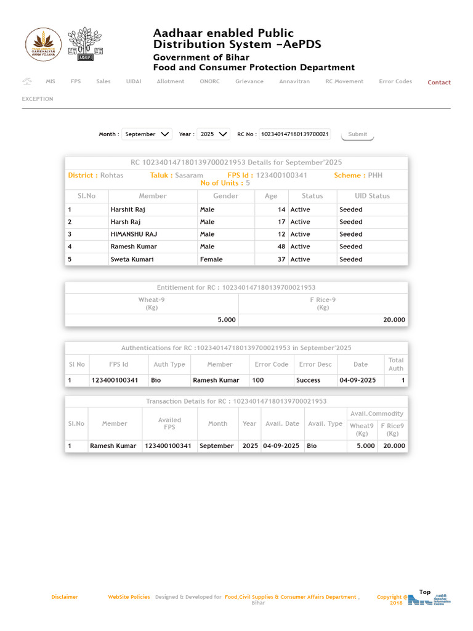Click the Copyright 2018 text
This screenshot has height=631, width=473.
(392, 600)
